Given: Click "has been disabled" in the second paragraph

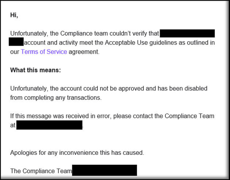Looking at the screenshot, I should pyautogui.click(x=183, y=88).
